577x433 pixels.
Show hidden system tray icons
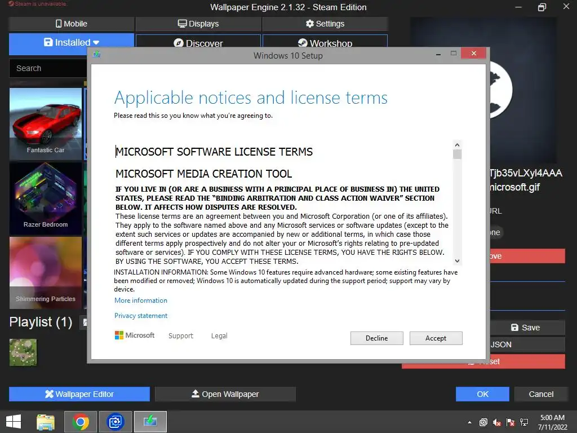(x=469, y=422)
